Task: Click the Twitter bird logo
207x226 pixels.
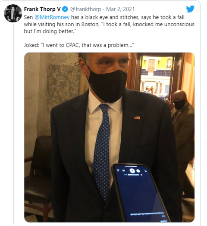Action: tap(190, 9)
